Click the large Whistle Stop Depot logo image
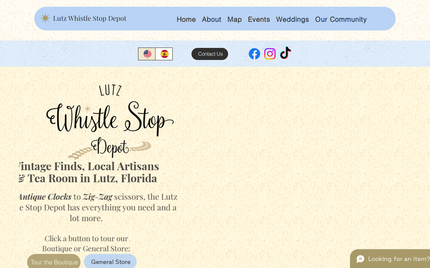 110,121
